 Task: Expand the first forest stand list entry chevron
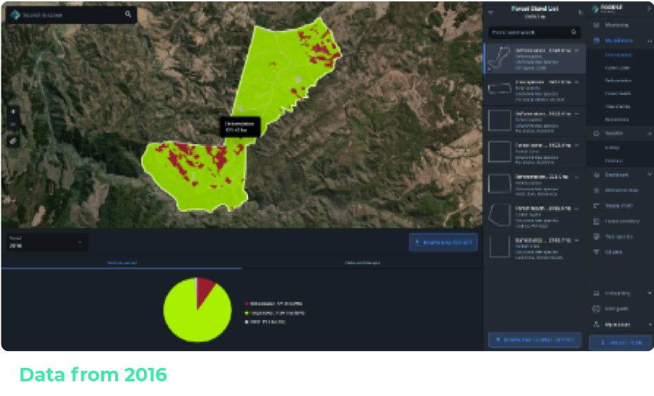pos(577,51)
